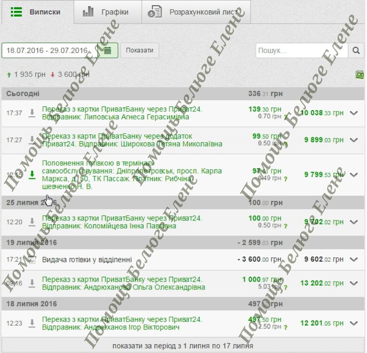
Task: Click the 9 602.02 грн balance value
Action: [x=324, y=259]
